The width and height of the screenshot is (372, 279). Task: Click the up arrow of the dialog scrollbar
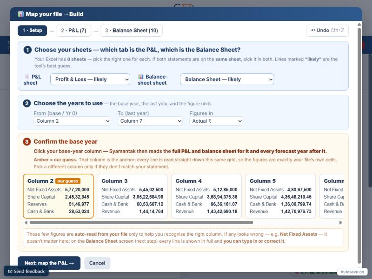359,25
